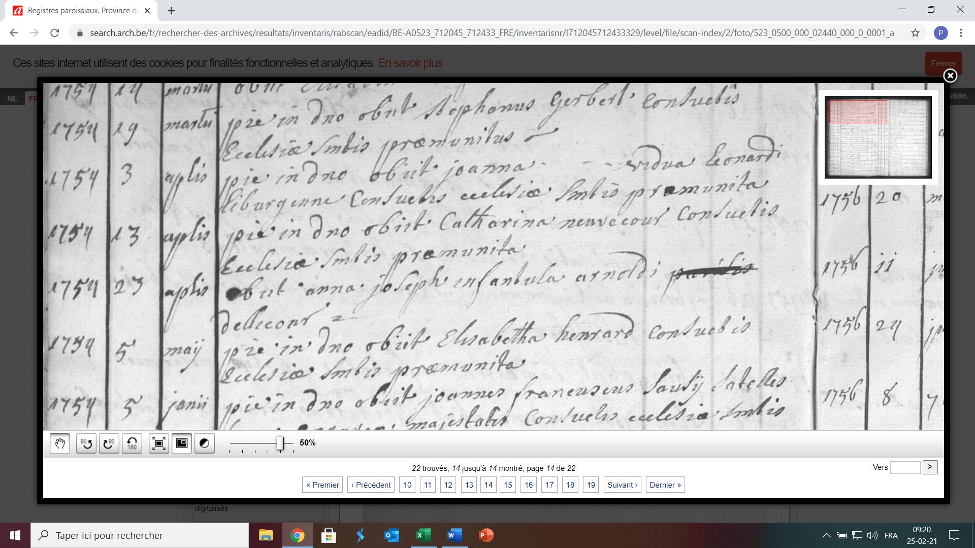Rotate image 90 degrees counterclockwise
Screen dimensions: 975x548
(86, 443)
